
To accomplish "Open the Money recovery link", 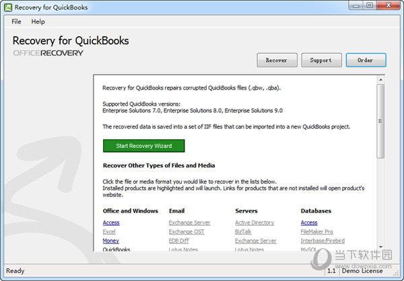I will click(x=111, y=241).
